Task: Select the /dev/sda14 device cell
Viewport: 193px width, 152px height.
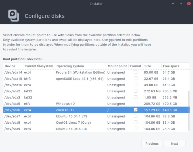Action: [13, 72]
